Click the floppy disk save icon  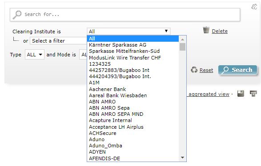point(241,94)
